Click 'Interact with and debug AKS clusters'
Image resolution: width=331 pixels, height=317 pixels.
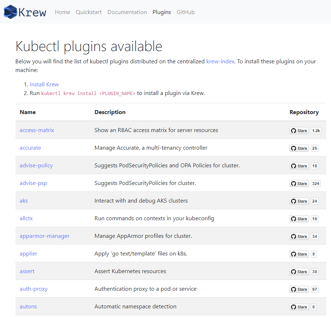coord(141,201)
